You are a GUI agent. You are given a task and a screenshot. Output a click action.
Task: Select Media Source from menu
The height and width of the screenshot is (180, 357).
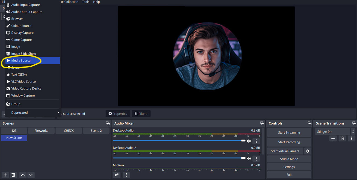click(32, 61)
